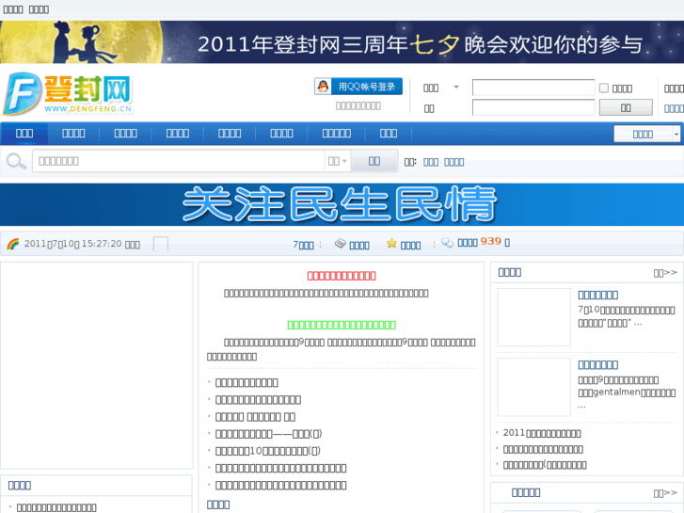The height and width of the screenshot is (513, 684).
Task: Click the chat bubbles icon near 939
Action: (447, 243)
